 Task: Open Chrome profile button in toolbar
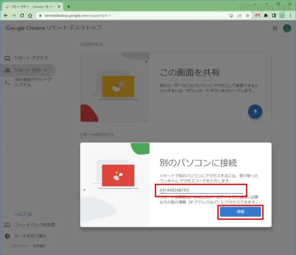coord(282,15)
